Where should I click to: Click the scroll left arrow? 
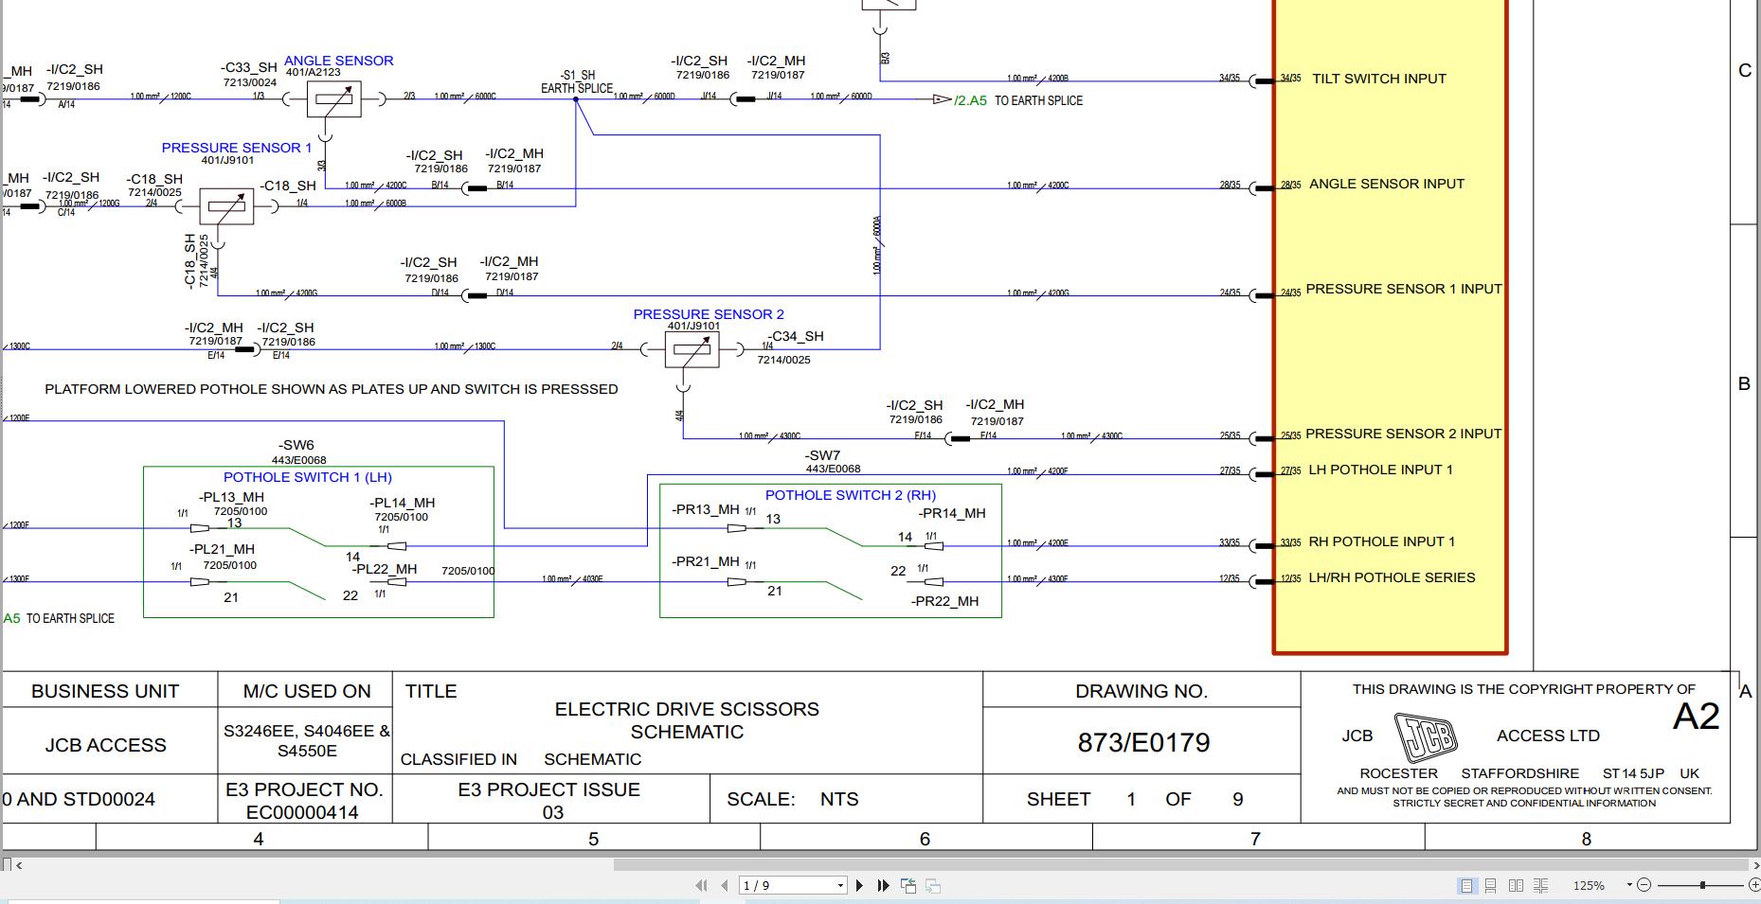pos(19,864)
